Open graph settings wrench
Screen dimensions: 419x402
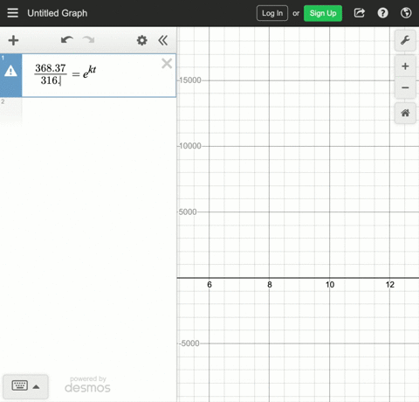(x=405, y=40)
